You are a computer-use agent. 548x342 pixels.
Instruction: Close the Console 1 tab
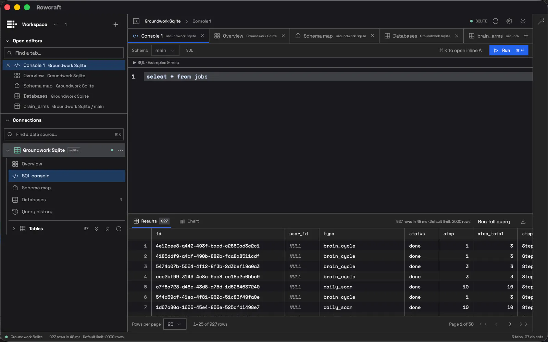[x=202, y=36]
